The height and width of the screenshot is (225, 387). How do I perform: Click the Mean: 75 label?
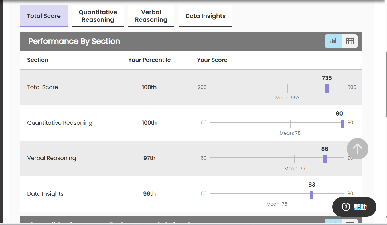[x=277, y=204]
